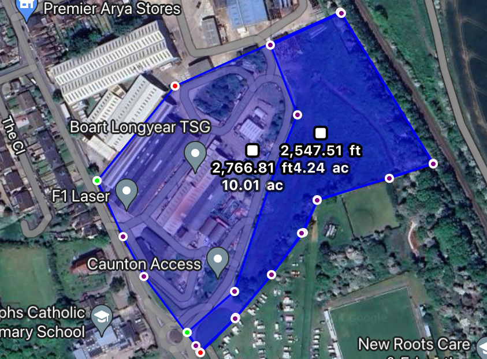Select the far-right purple vertex near the railway
Screen dimensions: 487x359
coord(433,163)
